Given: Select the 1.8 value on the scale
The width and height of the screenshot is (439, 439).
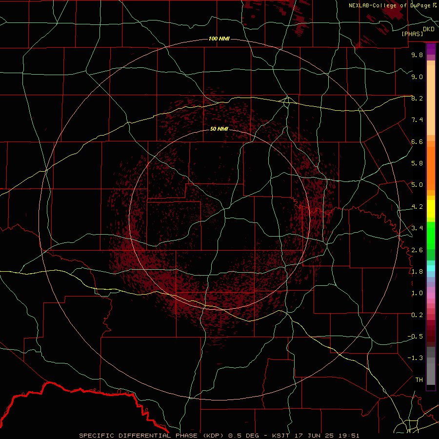Looking at the screenshot, I should pyautogui.click(x=417, y=272).
